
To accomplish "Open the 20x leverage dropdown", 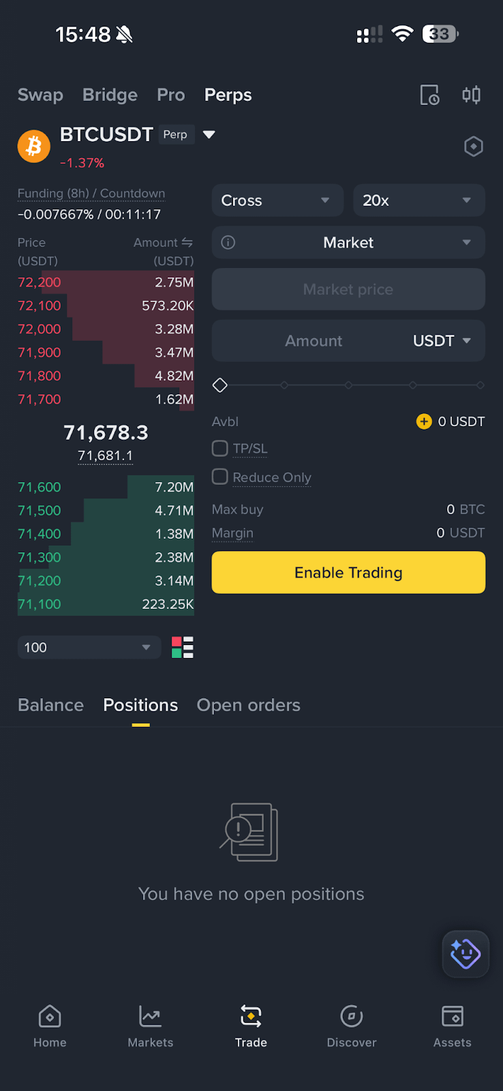I will click(x=419, y=200).
